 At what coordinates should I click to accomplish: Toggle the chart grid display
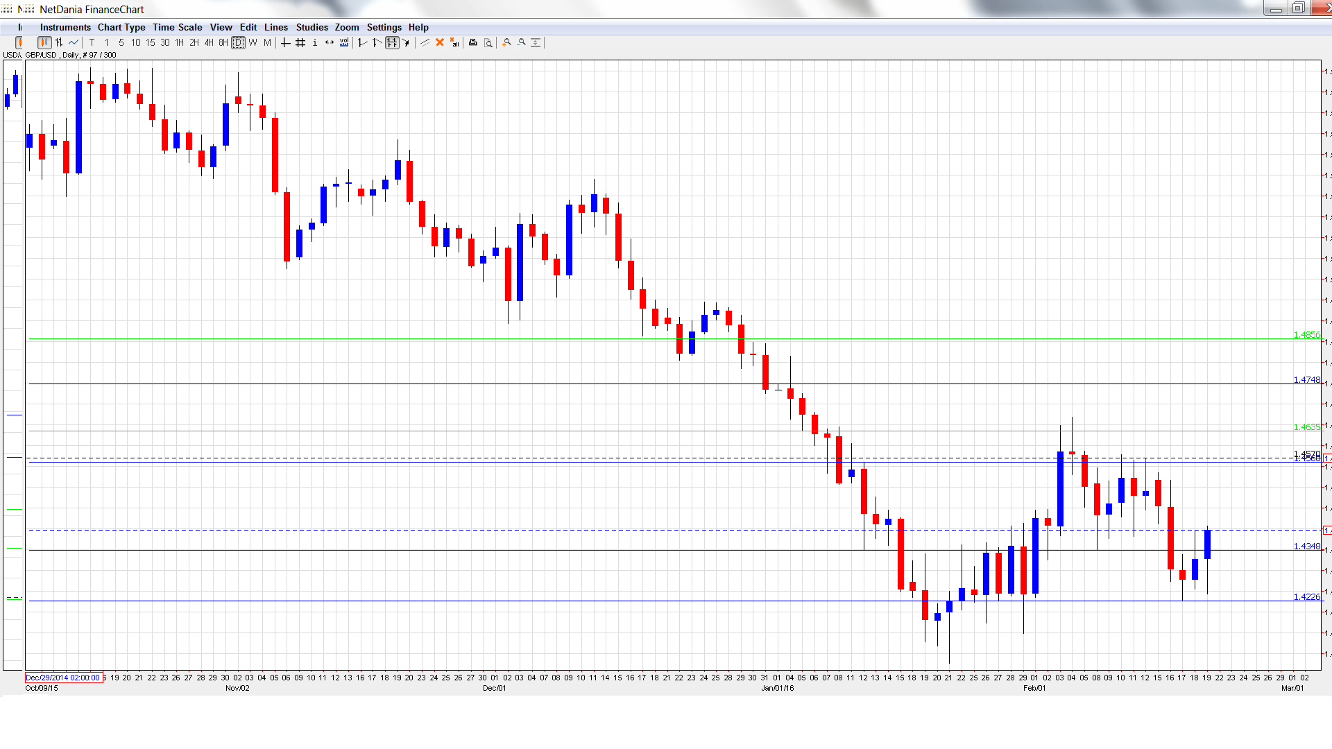pos(299,42)
